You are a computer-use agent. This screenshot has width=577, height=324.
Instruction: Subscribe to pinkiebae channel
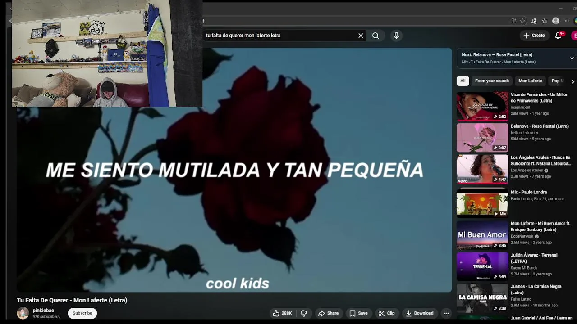coord(82,313)
